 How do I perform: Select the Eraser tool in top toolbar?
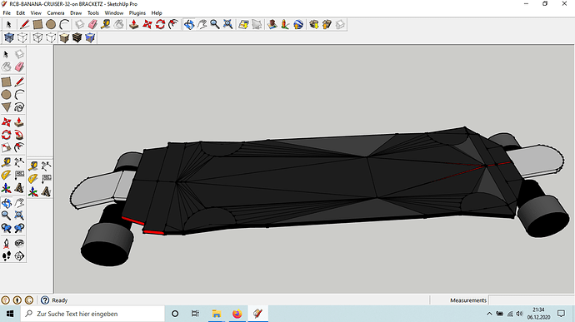coord(92,24)
